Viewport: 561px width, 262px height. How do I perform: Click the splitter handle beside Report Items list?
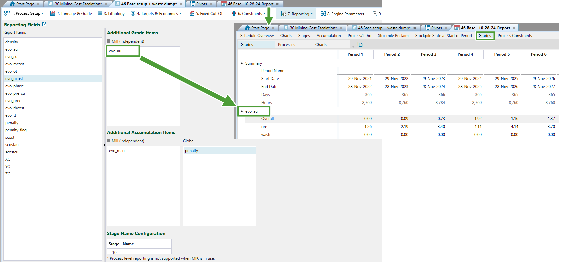(x=104, y=145)
